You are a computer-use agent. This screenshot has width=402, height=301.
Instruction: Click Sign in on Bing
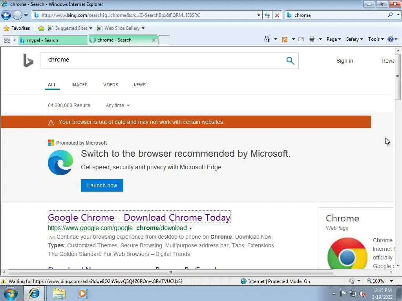click(345, 61)
